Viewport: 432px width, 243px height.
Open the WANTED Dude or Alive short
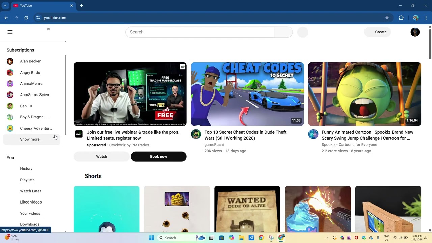(x=247, y=209)
